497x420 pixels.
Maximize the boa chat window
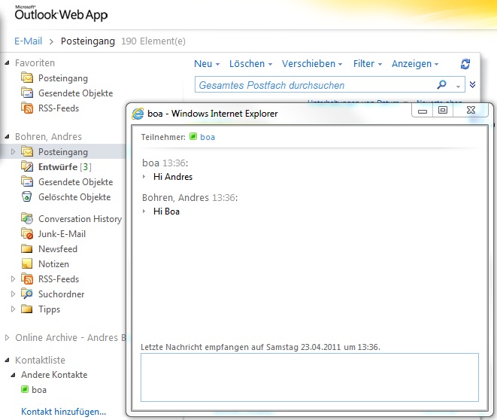click(x=443, y=111)
